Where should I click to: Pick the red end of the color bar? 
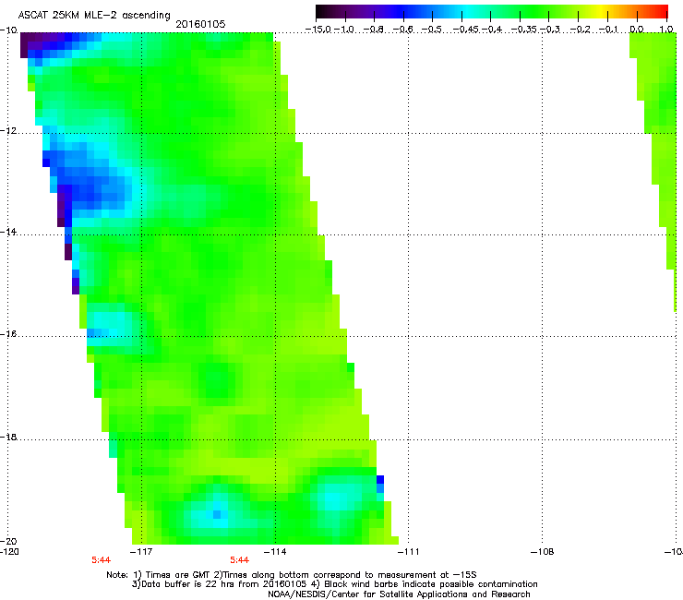(x=662, y=12)
